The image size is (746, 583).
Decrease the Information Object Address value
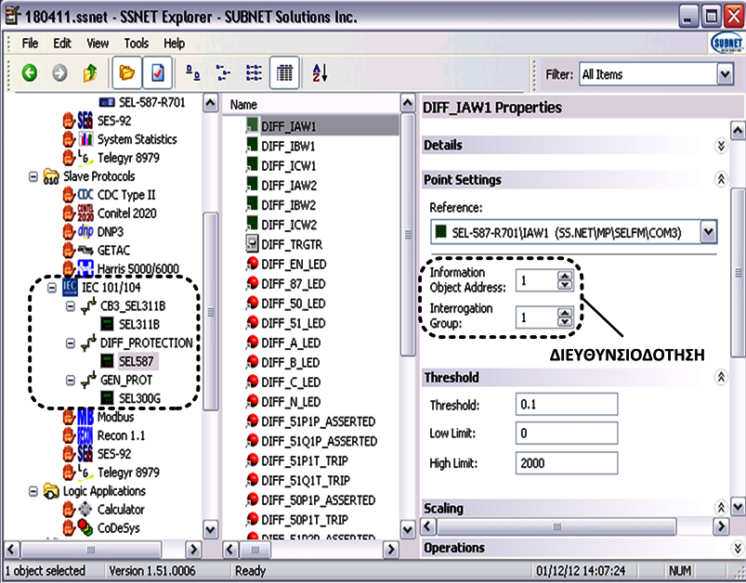click(565, 285)
